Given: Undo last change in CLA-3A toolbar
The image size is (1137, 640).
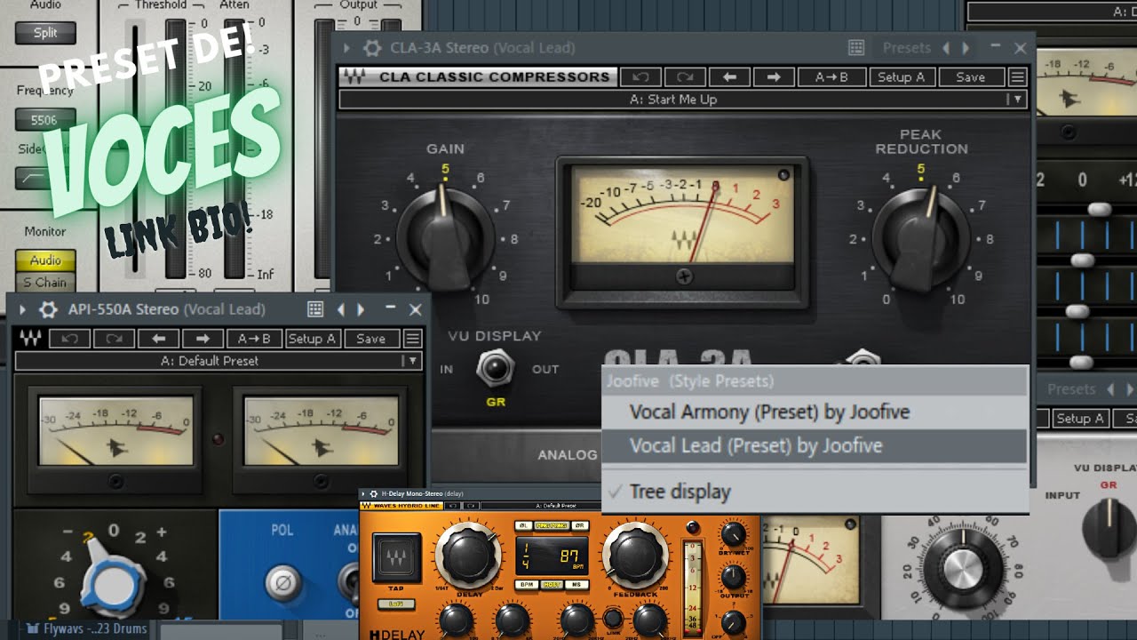Looking at the screenshot, I should [x=640, y=77].
